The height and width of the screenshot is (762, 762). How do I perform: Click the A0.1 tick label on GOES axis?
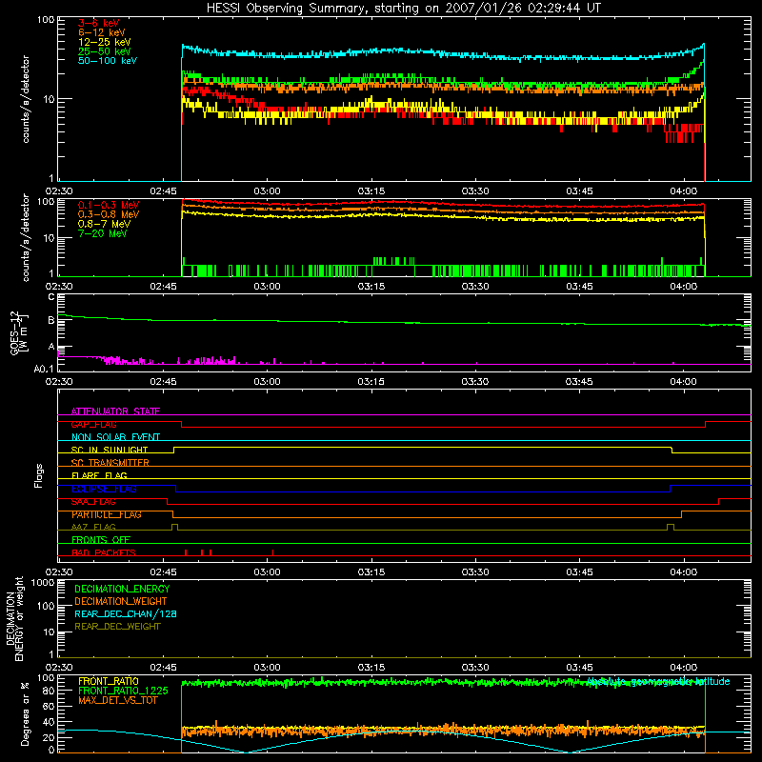[x=44, y=370]
